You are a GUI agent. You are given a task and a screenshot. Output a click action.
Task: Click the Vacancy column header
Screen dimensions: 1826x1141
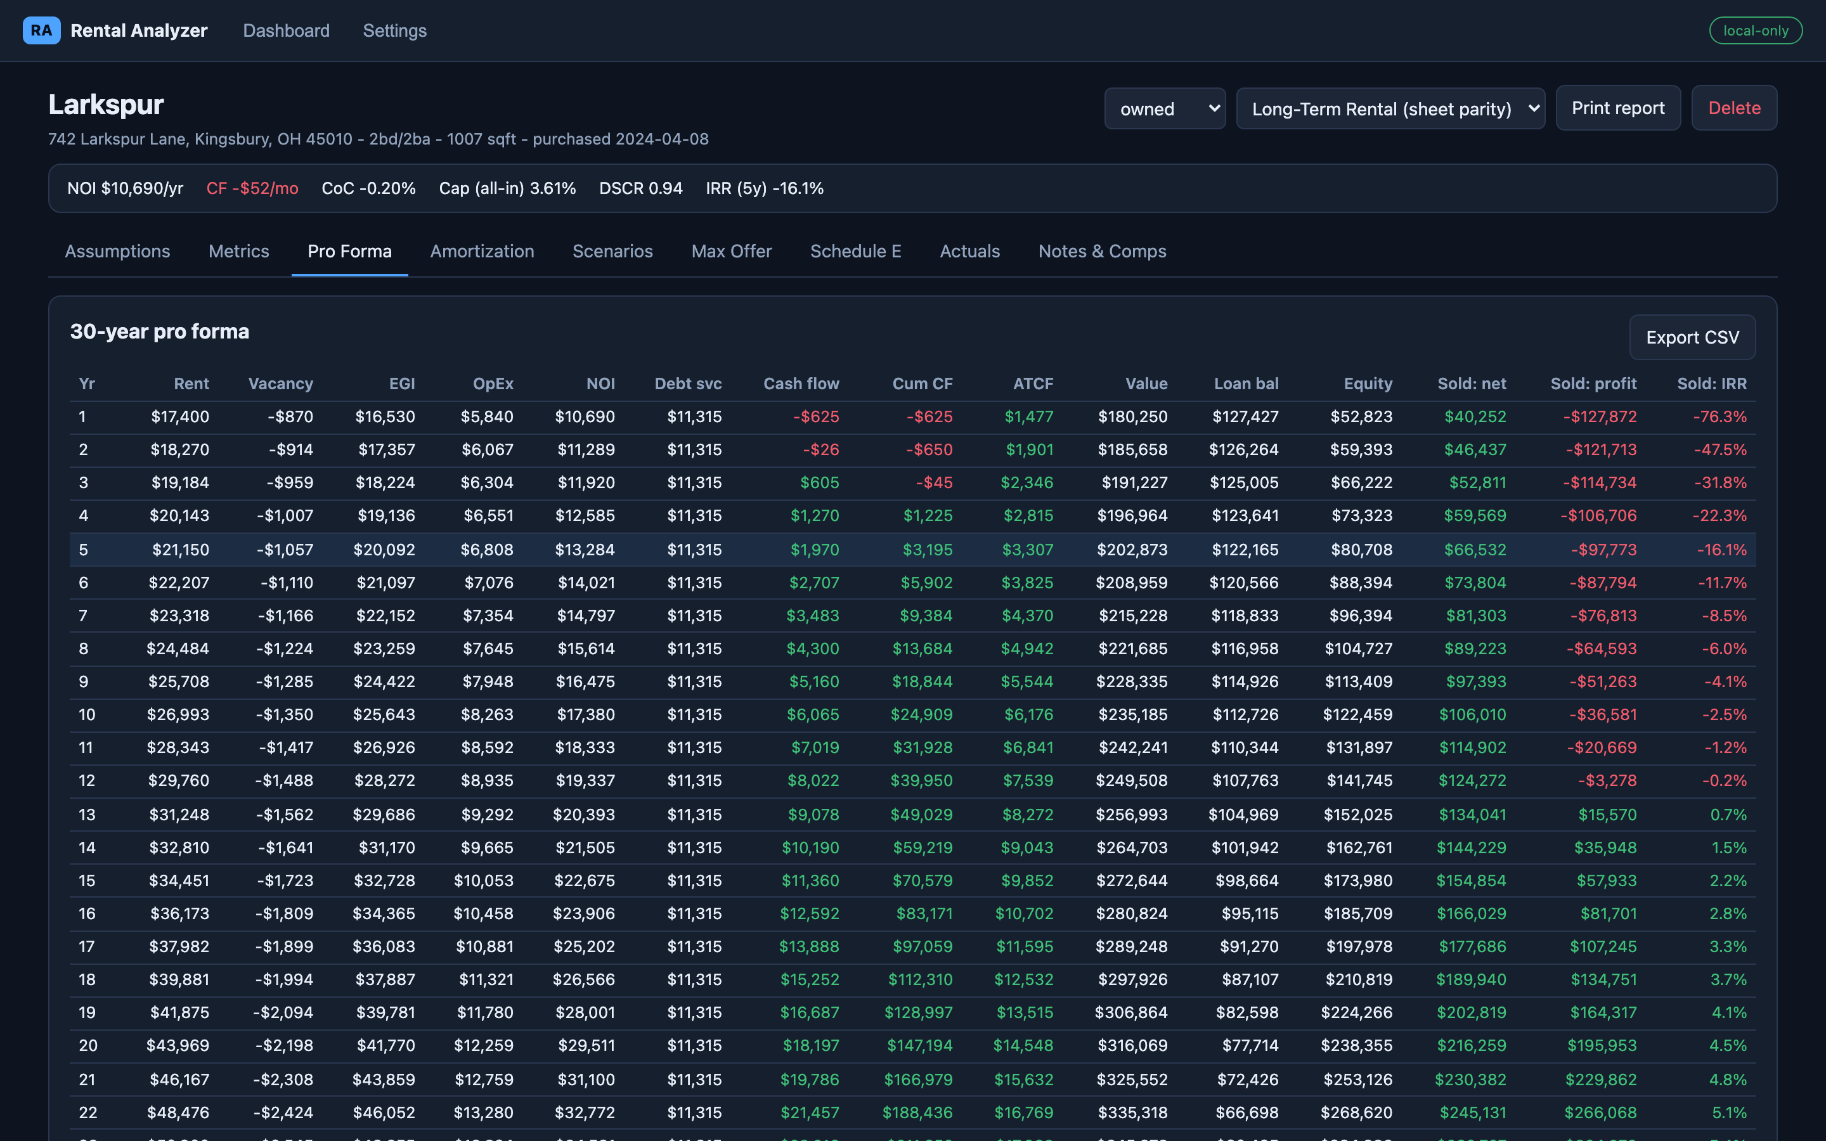point(281,384)
